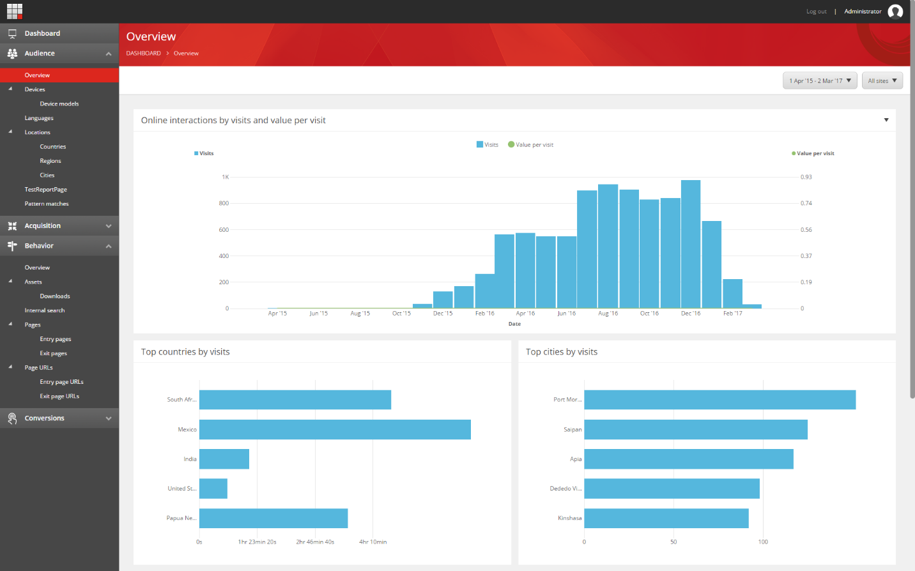Expand the Acquisition section chevron
The image size is (915, 571).
109,226
